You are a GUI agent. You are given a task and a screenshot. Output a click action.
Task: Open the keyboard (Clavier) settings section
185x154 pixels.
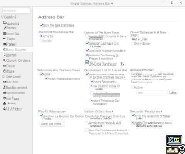pos(9,66)
